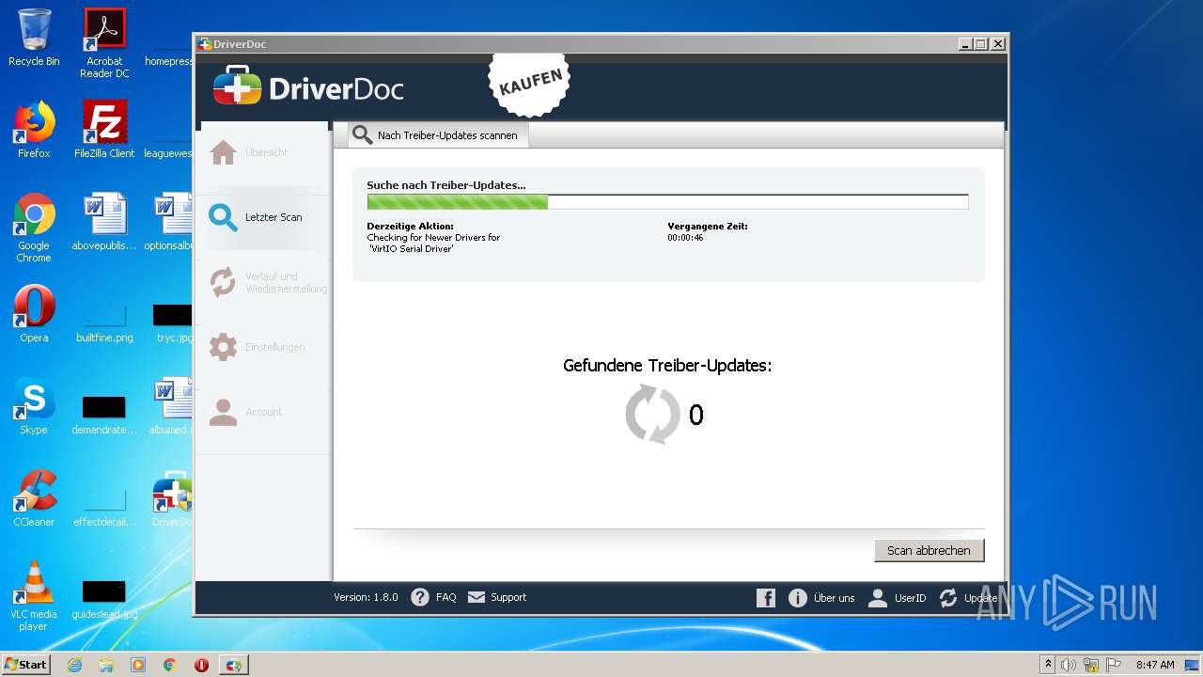Launch Google Chrome desktop shortcut
This screenshot has width=1203, height=677.
tap(34, 228)
